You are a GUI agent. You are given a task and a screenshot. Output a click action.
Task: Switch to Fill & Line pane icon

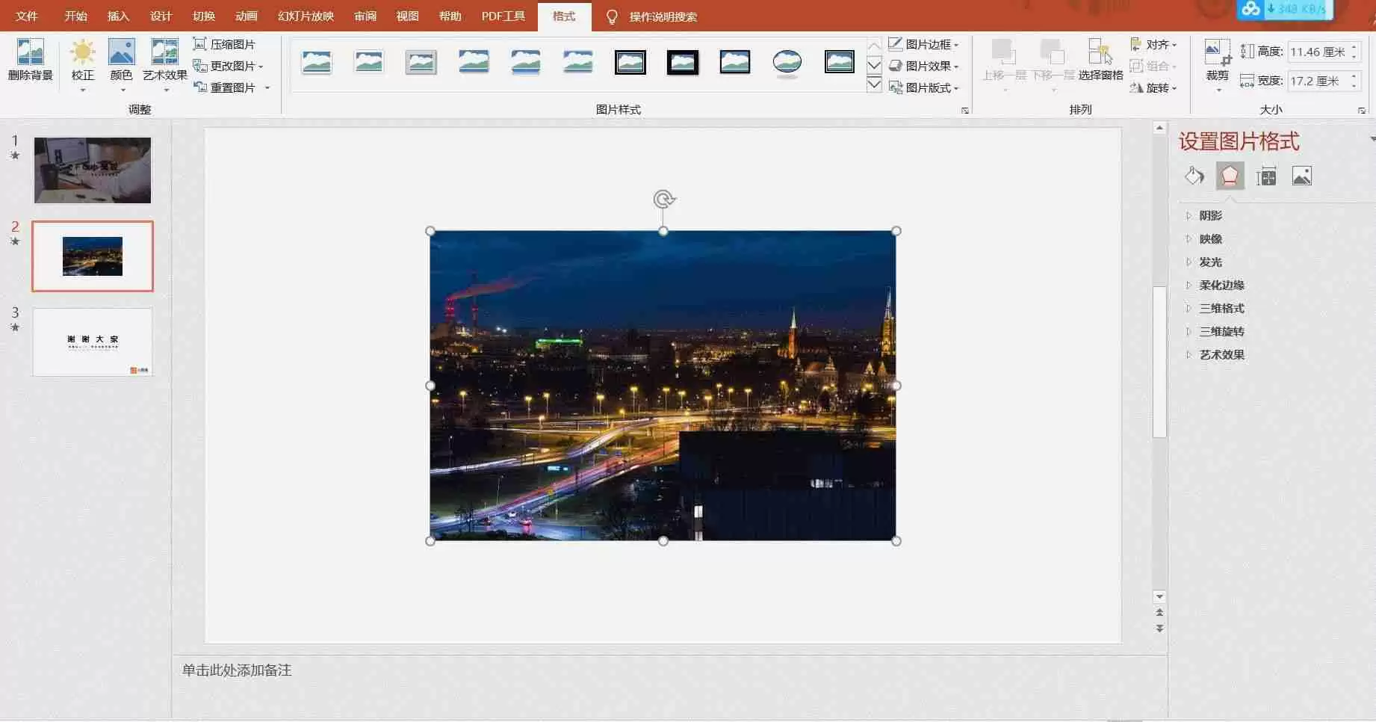(1194, 176)
